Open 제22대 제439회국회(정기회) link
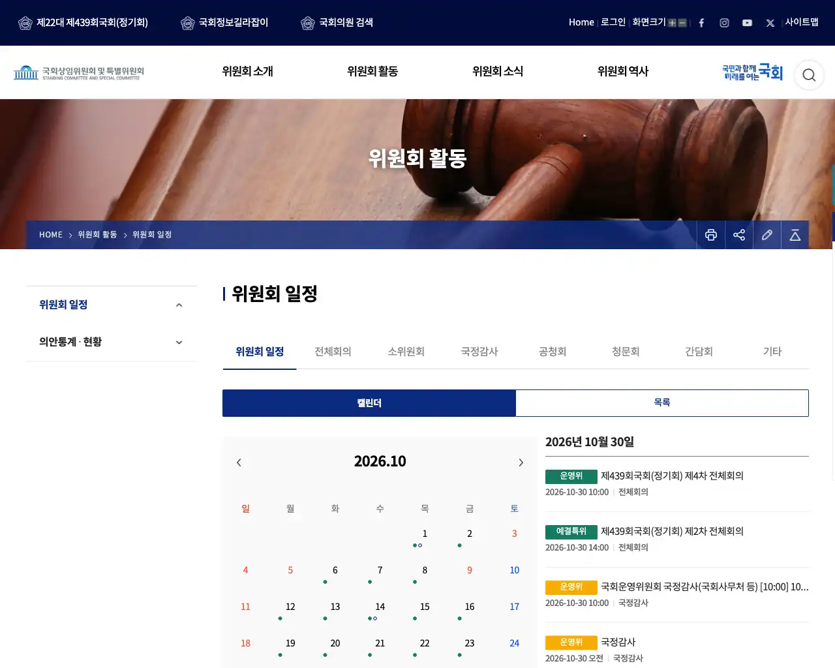Screen dimensions: 835x668 pyautogui.click(x=83, y=23)
